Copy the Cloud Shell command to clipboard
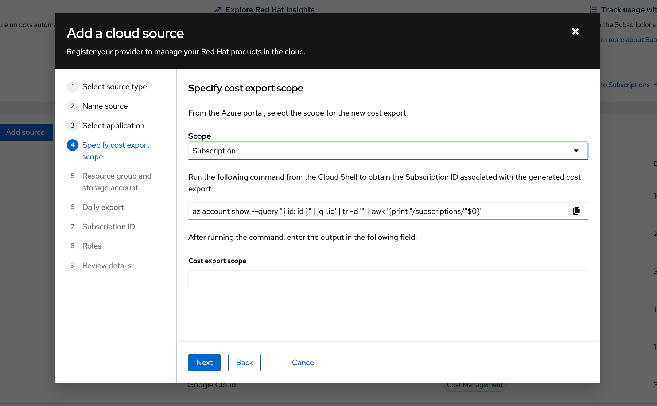 click(576, 211)
